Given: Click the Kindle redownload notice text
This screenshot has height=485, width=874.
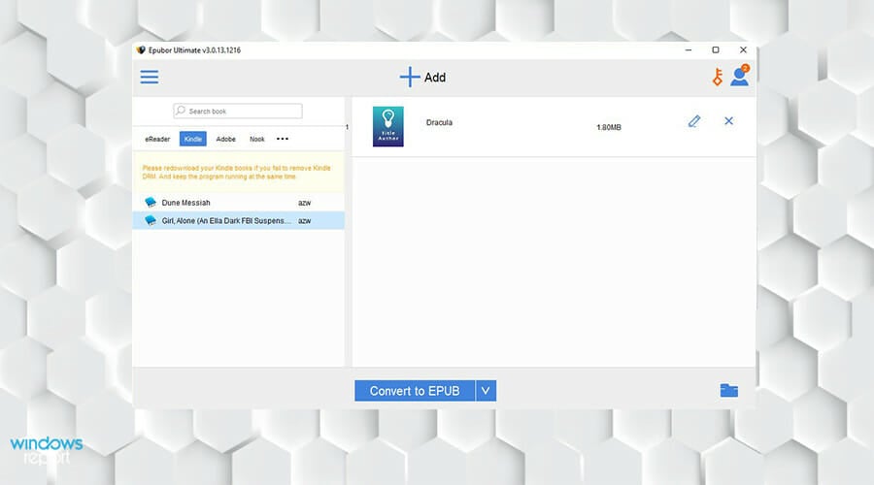Looking at the screenshot, I should point(236,172).
